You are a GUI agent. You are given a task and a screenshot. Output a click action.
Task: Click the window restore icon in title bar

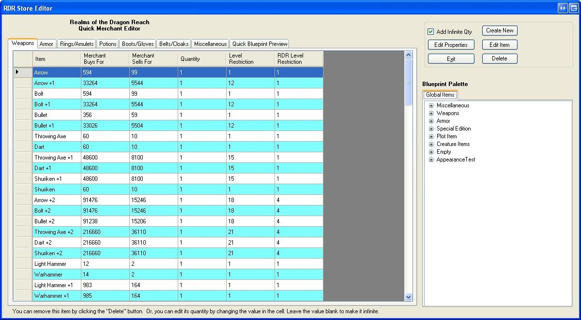click(574, 8)
